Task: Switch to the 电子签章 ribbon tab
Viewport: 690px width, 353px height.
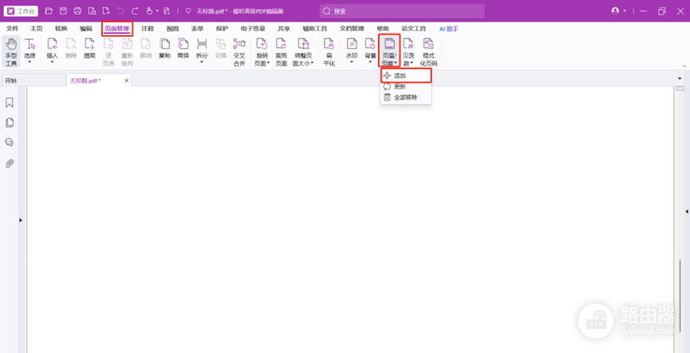Action: pos(253,29)
